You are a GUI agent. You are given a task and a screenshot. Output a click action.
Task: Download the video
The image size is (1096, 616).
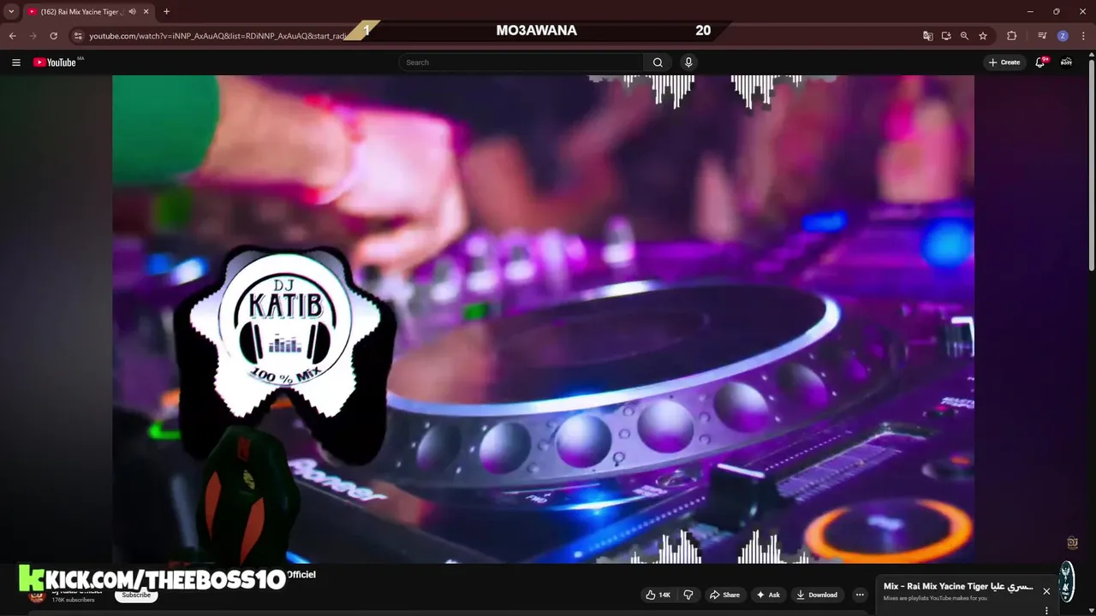[x=816, y=595]
